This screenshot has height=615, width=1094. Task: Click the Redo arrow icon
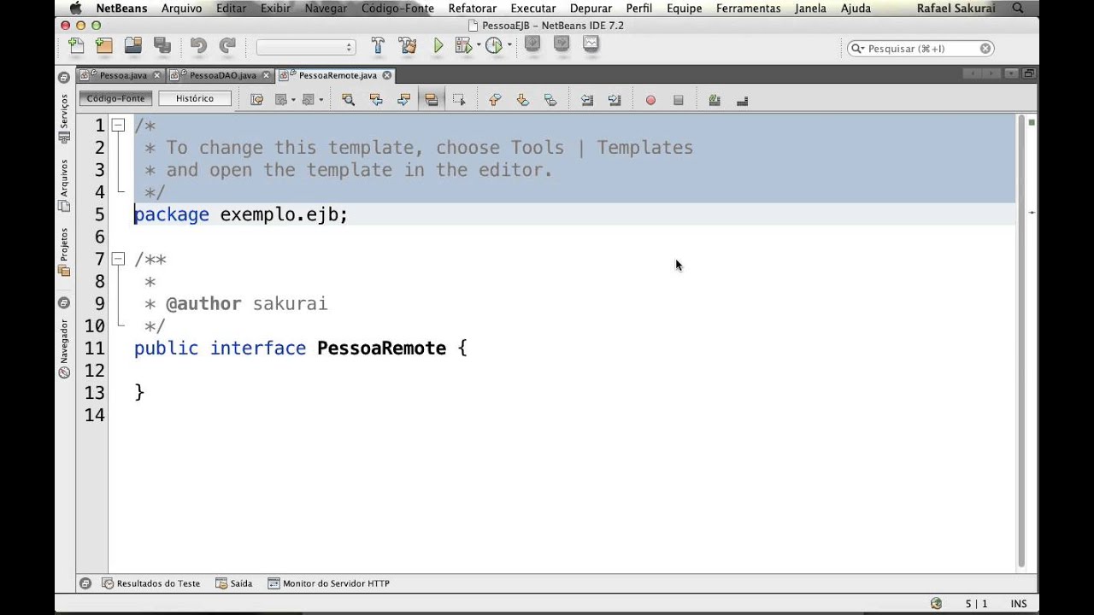[x=226, y=46]
